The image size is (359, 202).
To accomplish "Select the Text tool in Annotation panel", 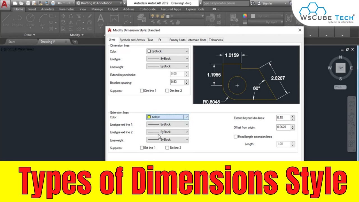I will tap(100, 20).
